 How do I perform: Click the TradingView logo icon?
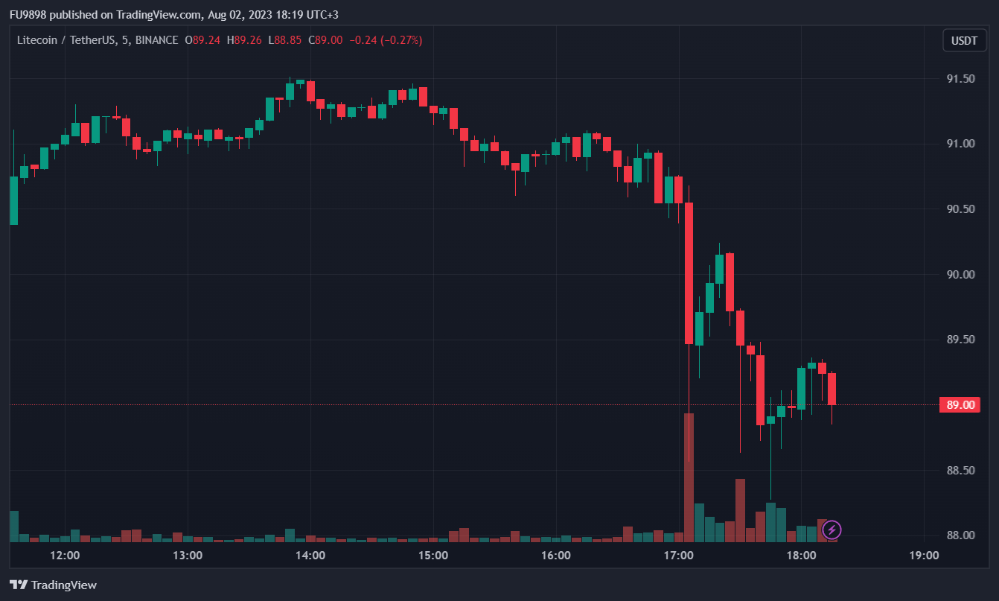[19, 585]
